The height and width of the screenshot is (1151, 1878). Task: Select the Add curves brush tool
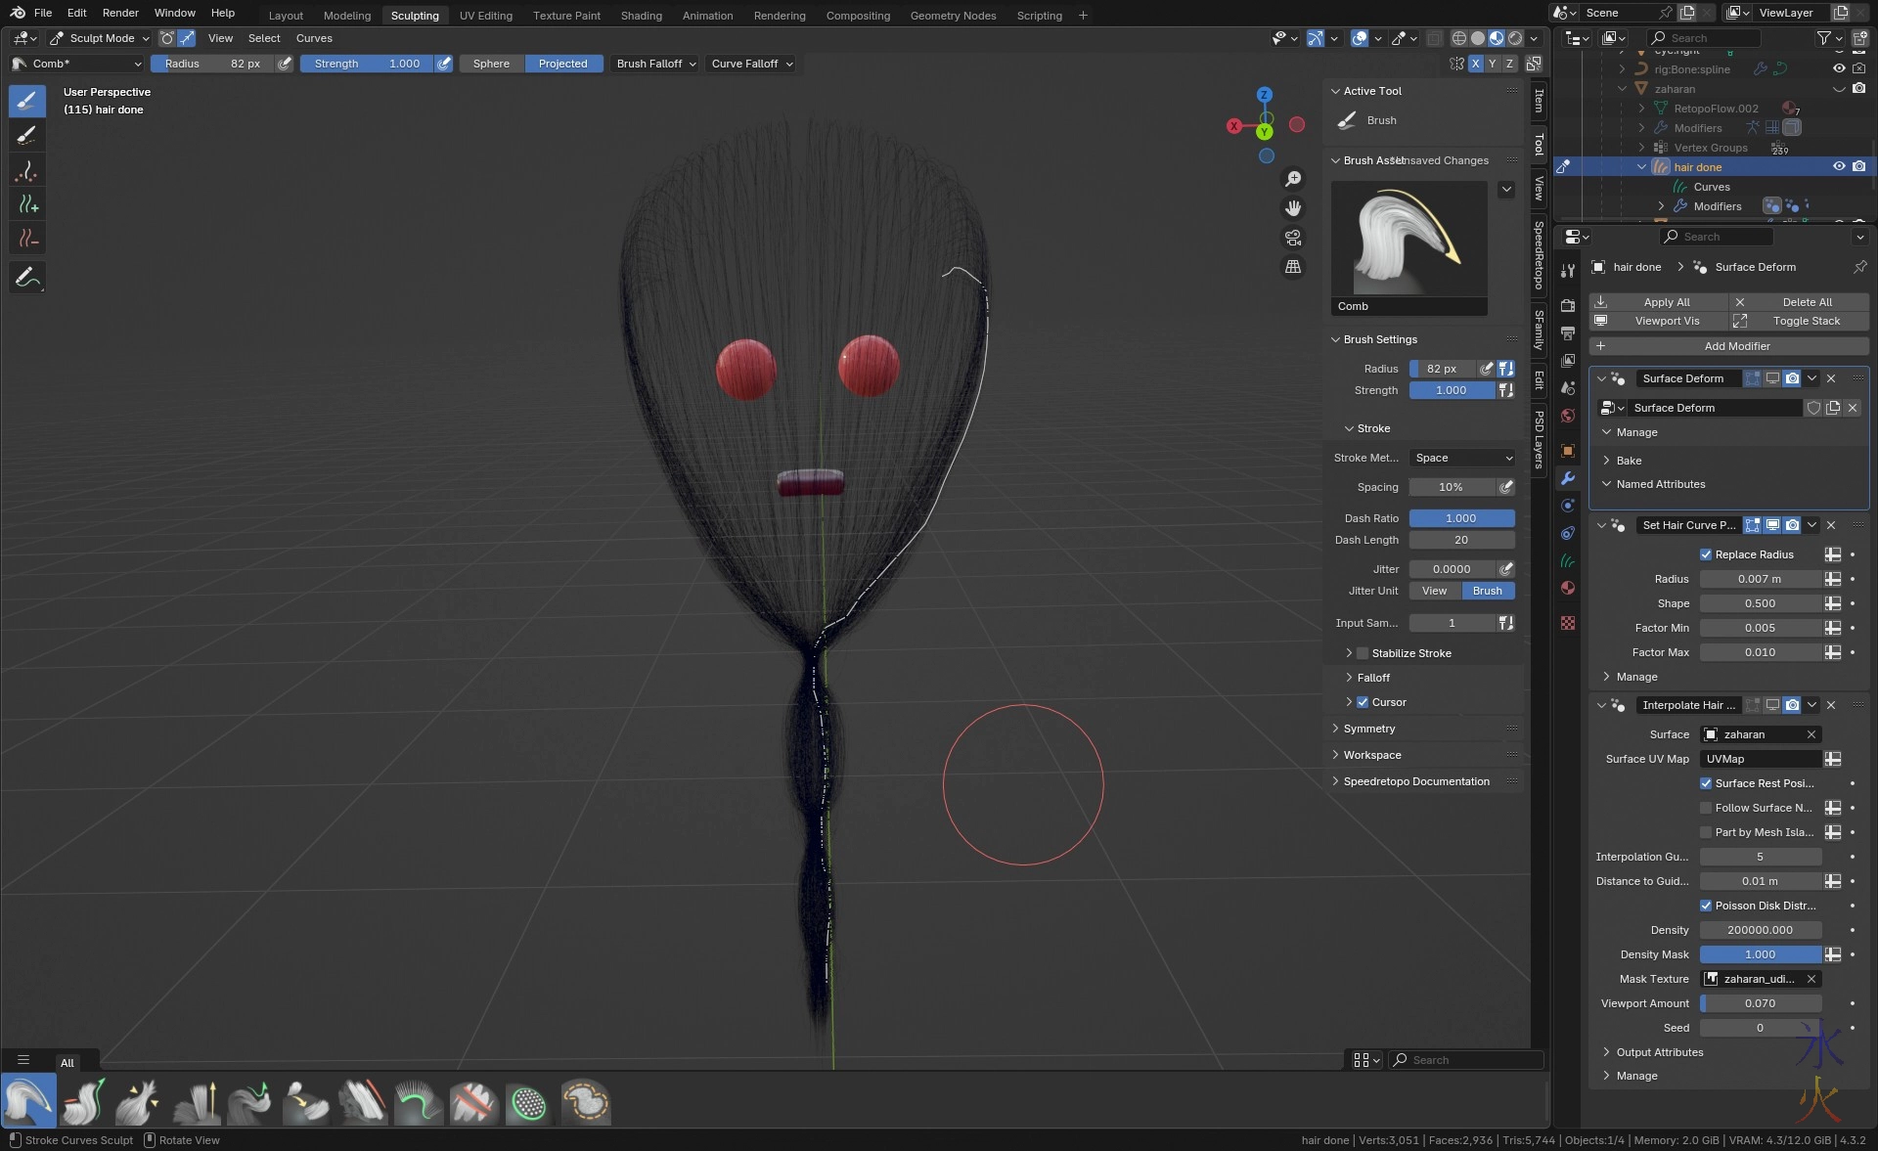point(26,204)
